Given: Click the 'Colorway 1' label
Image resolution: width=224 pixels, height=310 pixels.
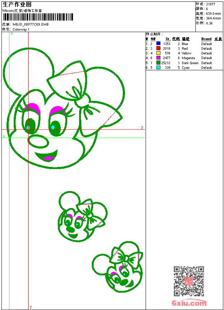Looking at the screenshot, I should 21,30.
